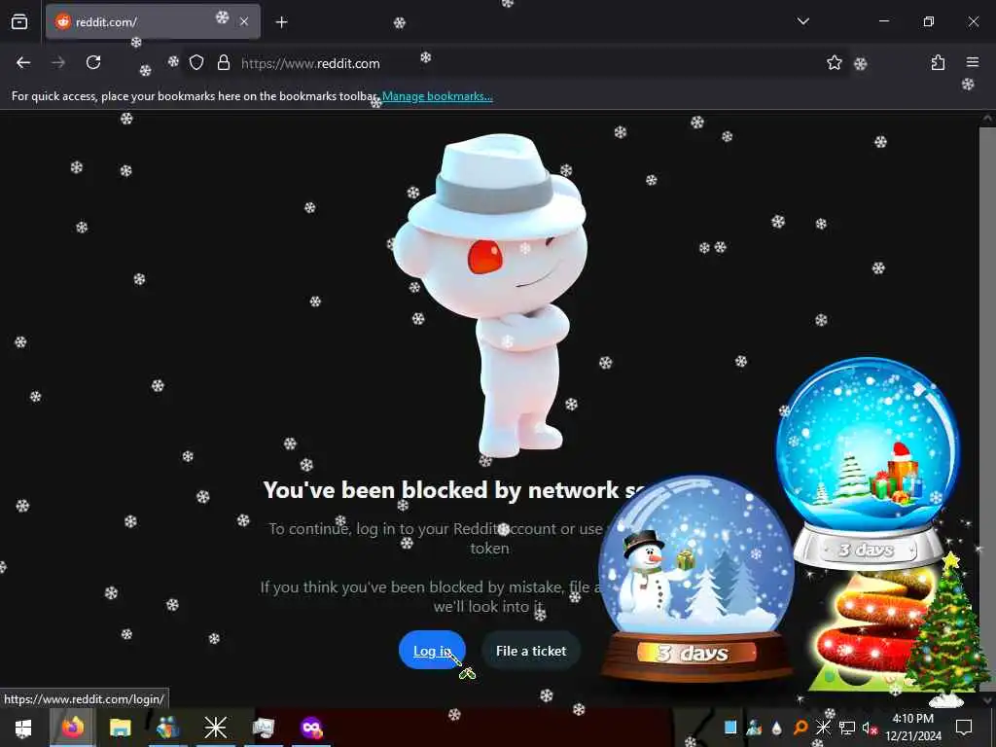Click the two-people taskbar app icon
This screenshot has height=747, width=996.
[168, 728]
